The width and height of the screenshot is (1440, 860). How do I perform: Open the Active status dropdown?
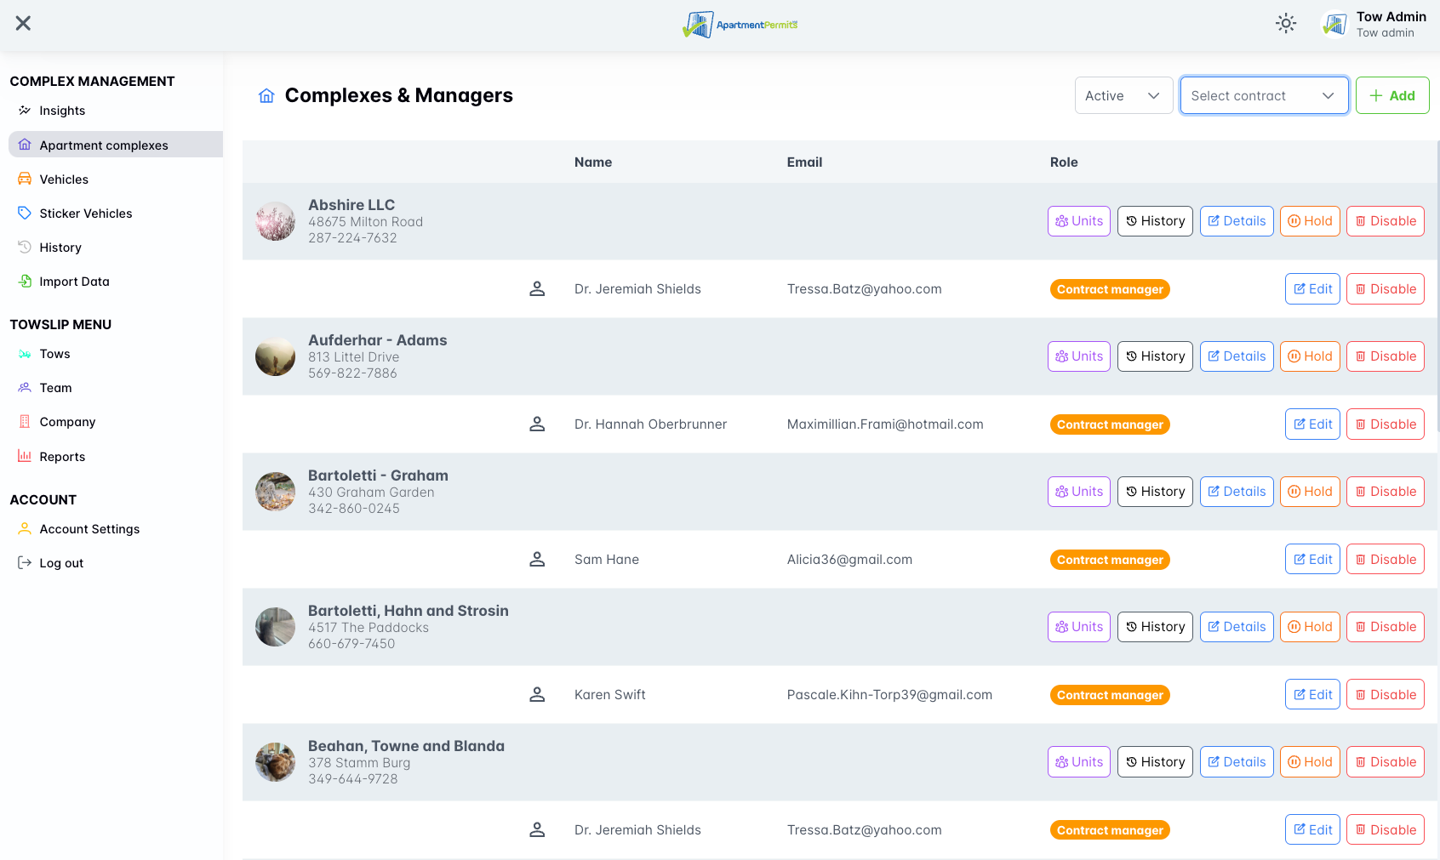(x=1123, y=96)
